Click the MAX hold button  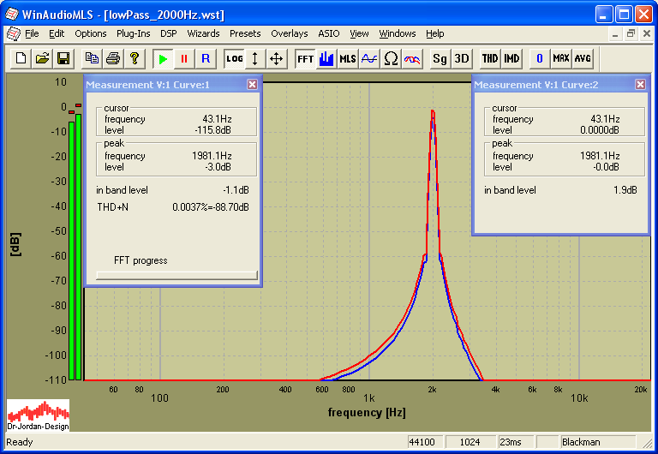[561, 58]
